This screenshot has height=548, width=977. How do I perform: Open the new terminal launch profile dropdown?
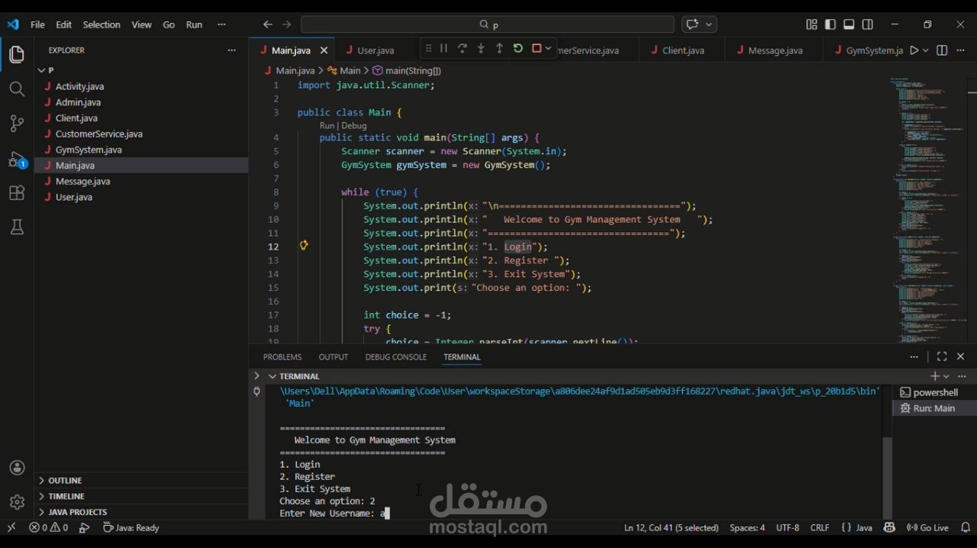pos(946,376)
